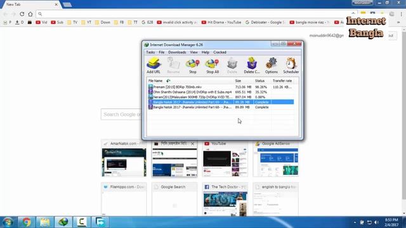Show hidden system tray icons arrow
The height and width of the screenshot is (228, 406).
[355, 222]
